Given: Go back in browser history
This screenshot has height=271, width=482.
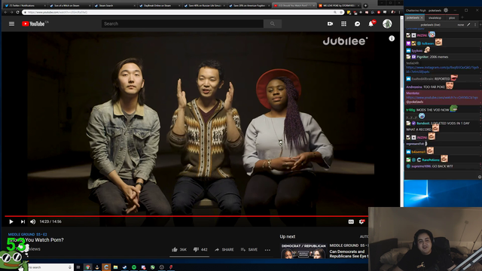Looking at the screenshot, I should pos(5,12).
